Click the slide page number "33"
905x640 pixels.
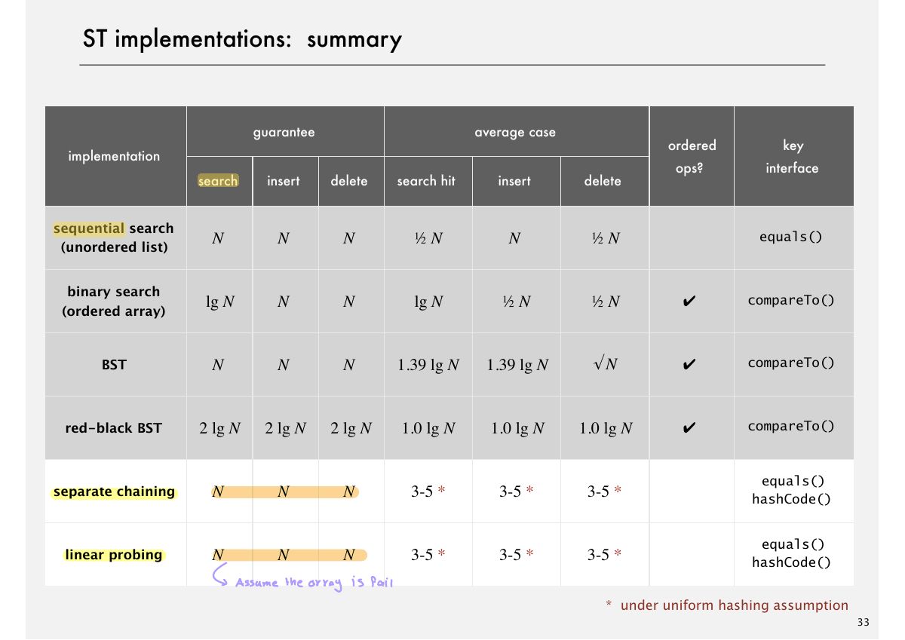click(864, 623)
